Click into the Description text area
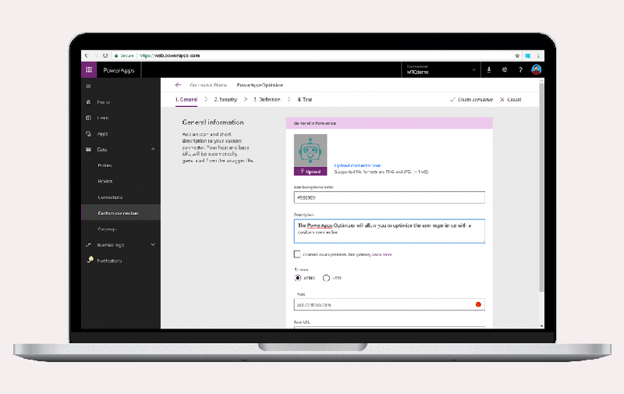Screen dimensions: 624x394 [x=389, y=231]
